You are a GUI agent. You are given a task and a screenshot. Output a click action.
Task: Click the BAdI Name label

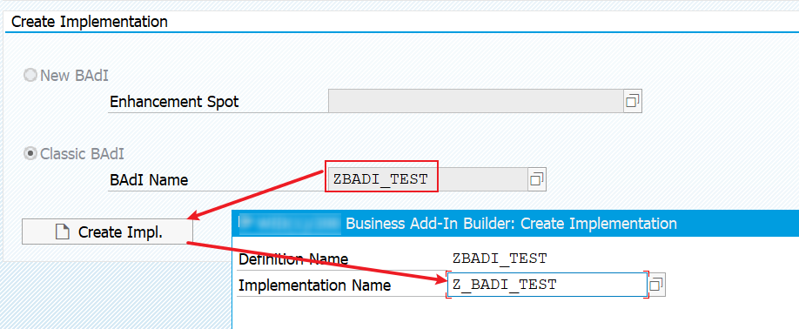coord(149,180)
